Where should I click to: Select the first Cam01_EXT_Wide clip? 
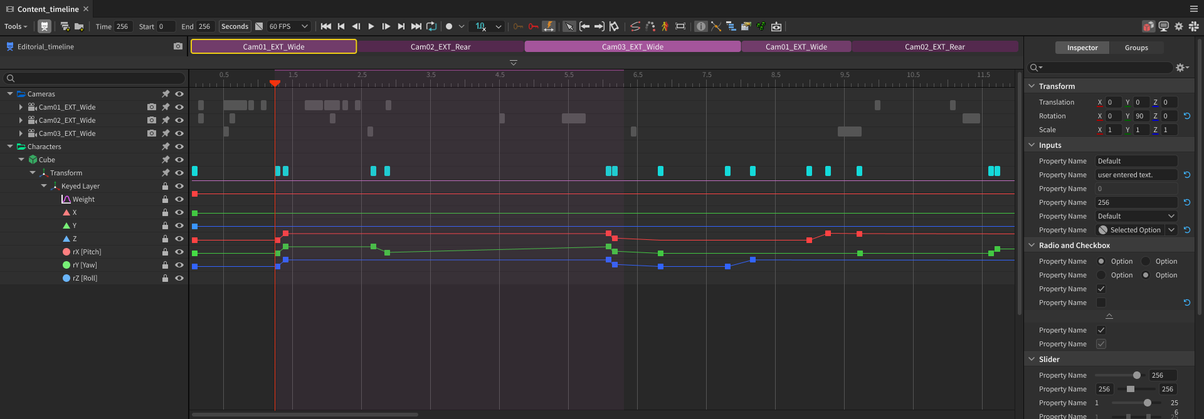pos(274,46)
